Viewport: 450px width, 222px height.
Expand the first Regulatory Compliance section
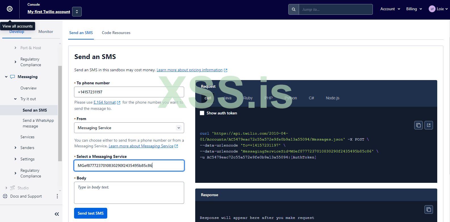[15, 62]
